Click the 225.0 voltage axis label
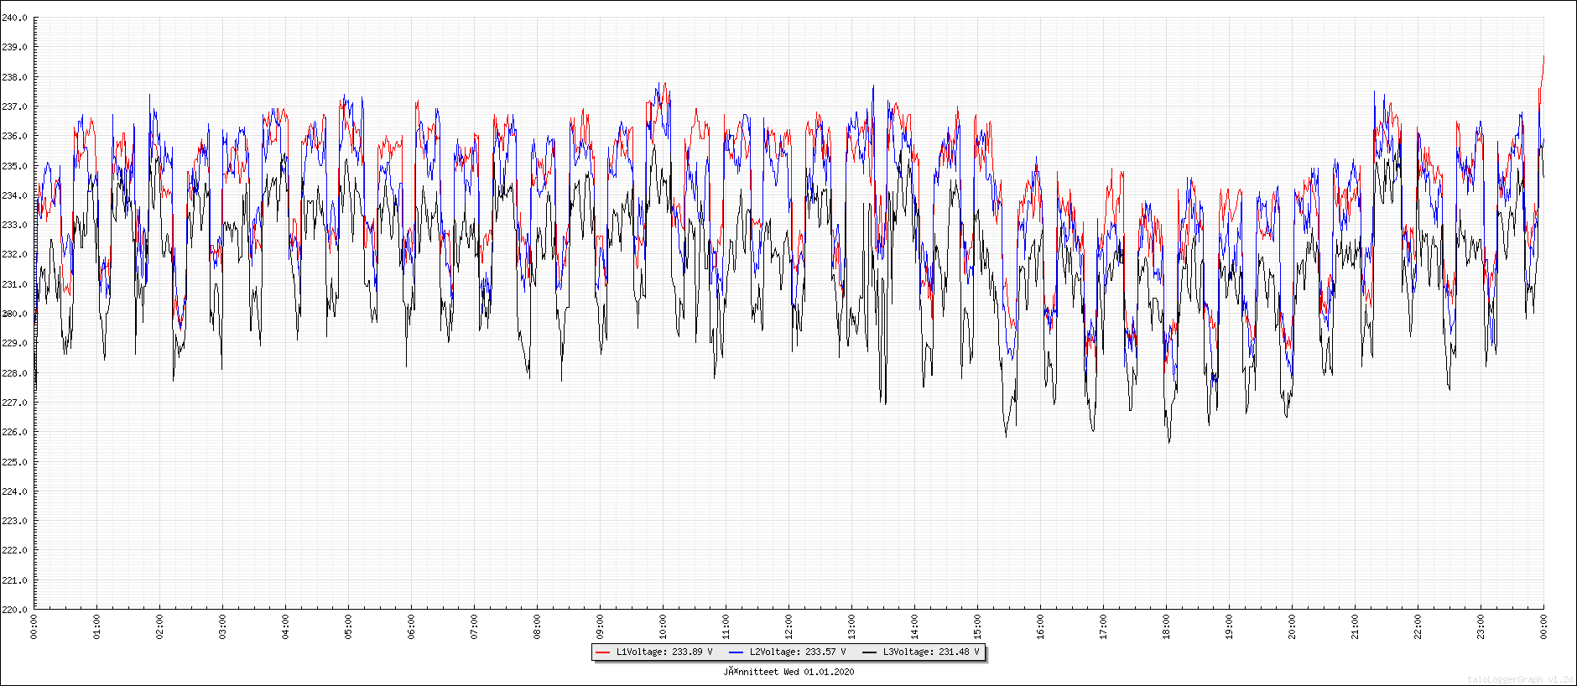This screenshot has height=686, width=1577. coord(14,462)
